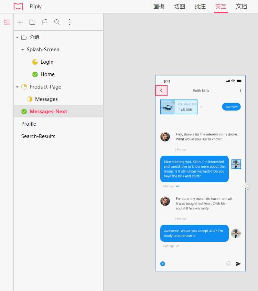258x291 pixels.
Task: Select the Home page
Action: (x=47, y=74)
